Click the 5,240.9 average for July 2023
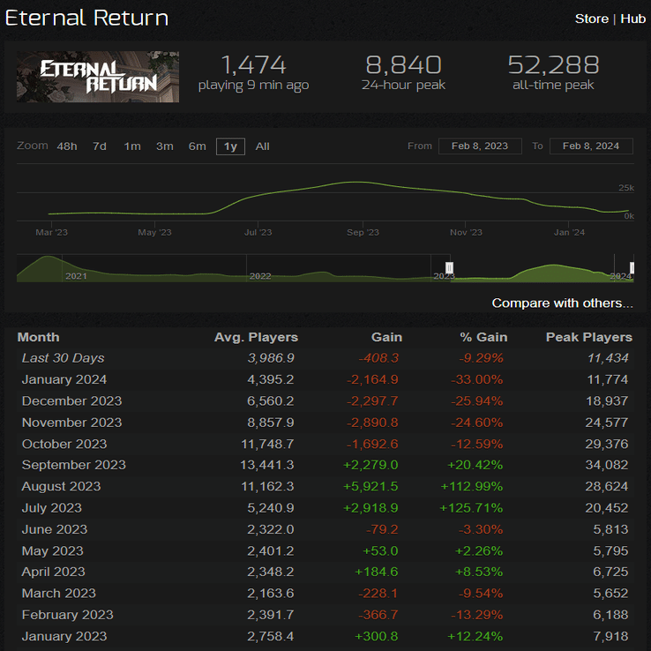This screenshot has height=651, width=651. [271, 508]
